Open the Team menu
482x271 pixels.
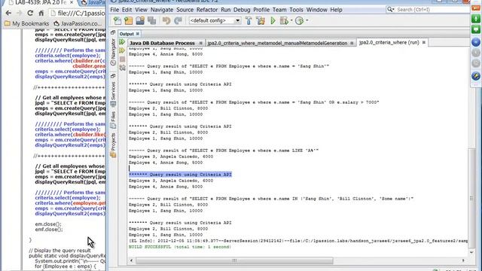pos(279,10)
